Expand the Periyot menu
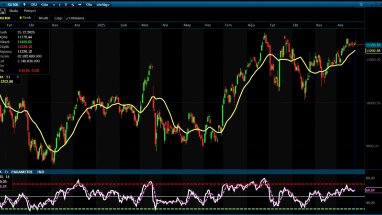This screenshot has width=382, height=215. coord(30,11)
